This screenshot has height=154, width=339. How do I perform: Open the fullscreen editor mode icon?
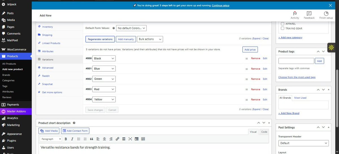click(x=130, y=139)
